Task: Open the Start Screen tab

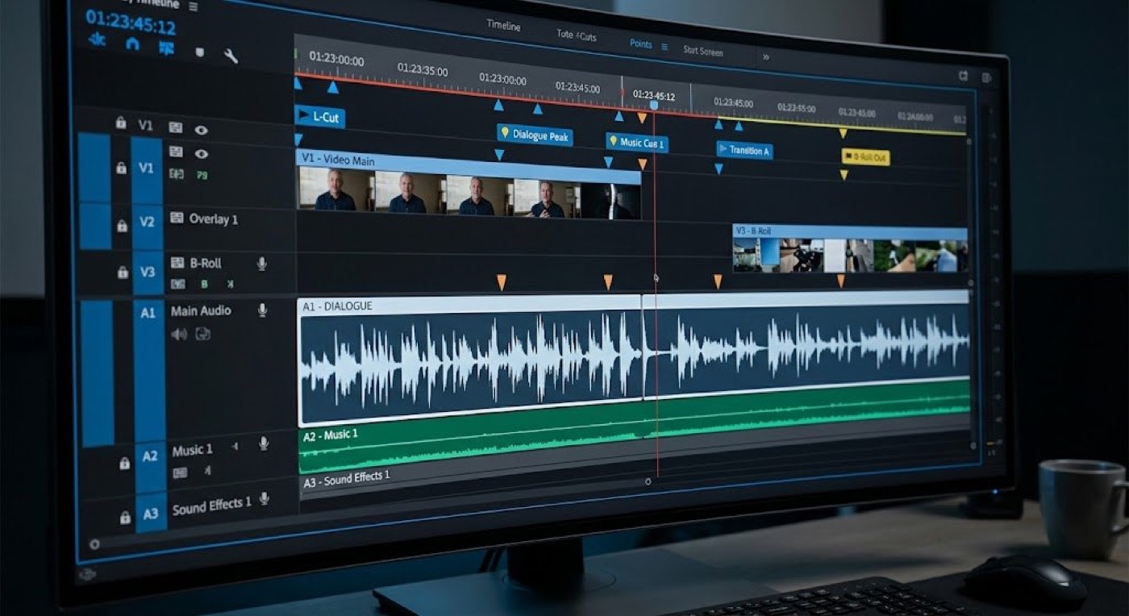Action: click(x=703, y=51)
